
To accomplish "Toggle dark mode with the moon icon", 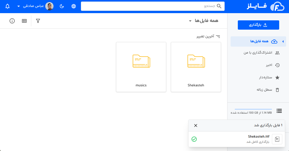I will (x=62, y=6).
